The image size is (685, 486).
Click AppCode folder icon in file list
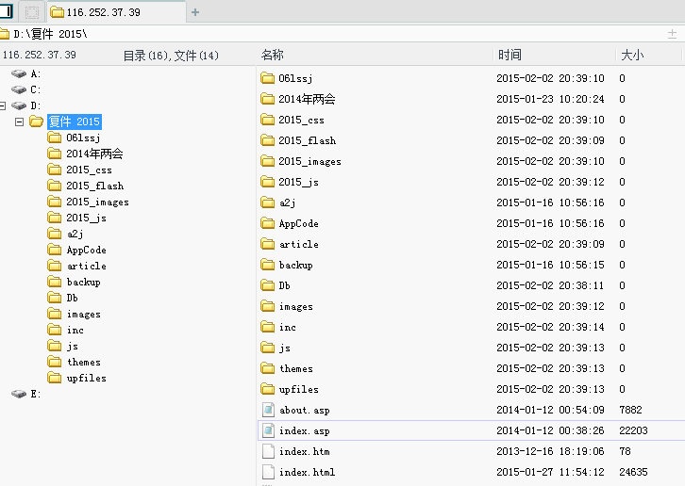click(x=267, y=223)
